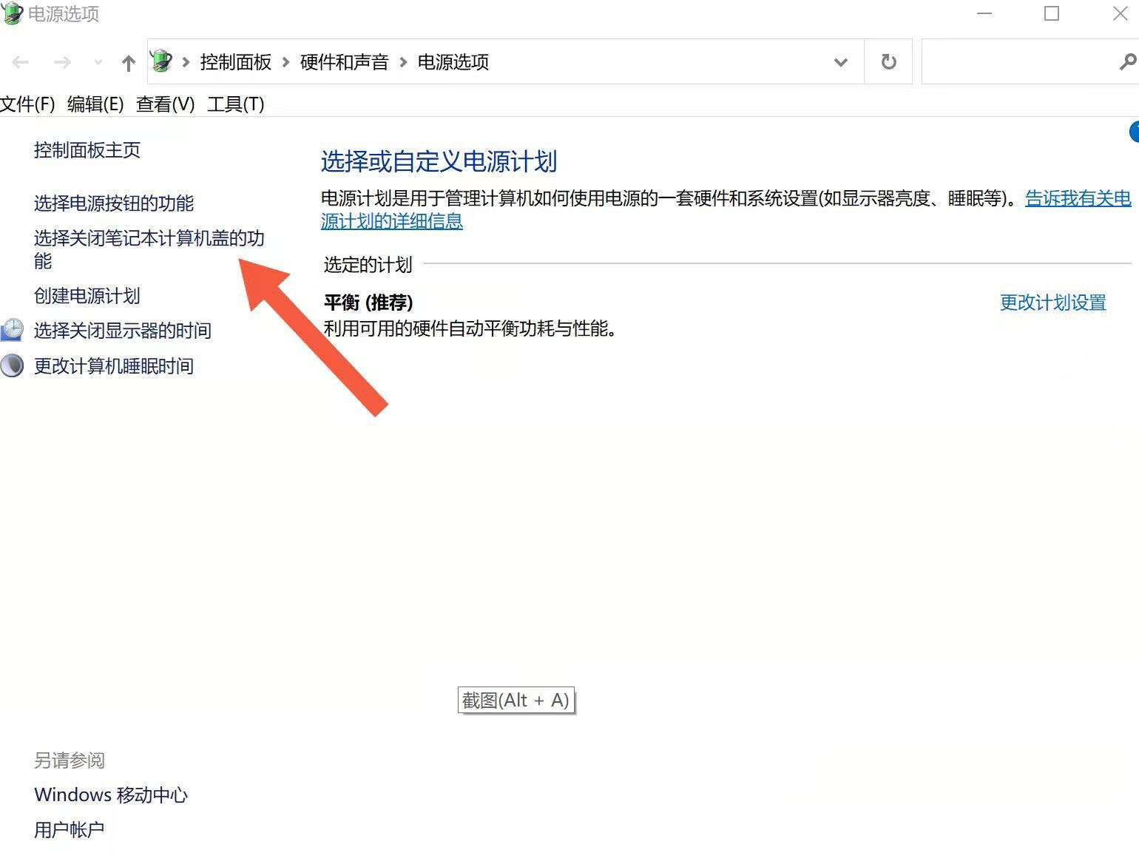Expand the address bar dropdown chevron
This screenshot has height=867, width=1139.
click(840, 63)
